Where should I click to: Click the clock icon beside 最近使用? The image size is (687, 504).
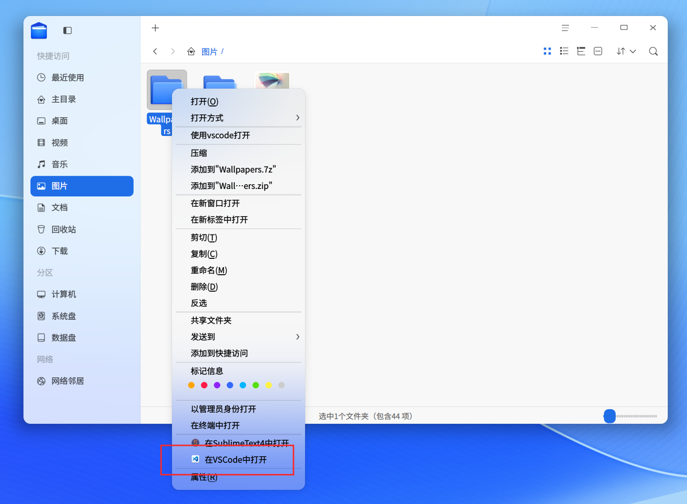pyautogui.click(x=41, y=77)
